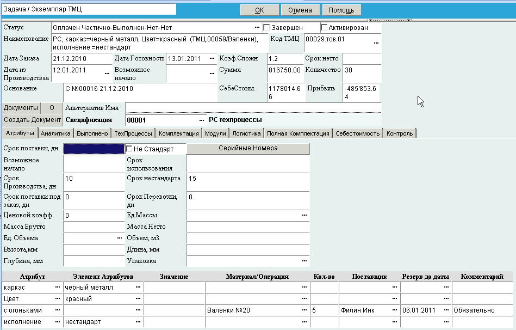This screenshot has width=516, height=330.
Task: Click the Срок нетто field
Action: click(x=362, y=59)
